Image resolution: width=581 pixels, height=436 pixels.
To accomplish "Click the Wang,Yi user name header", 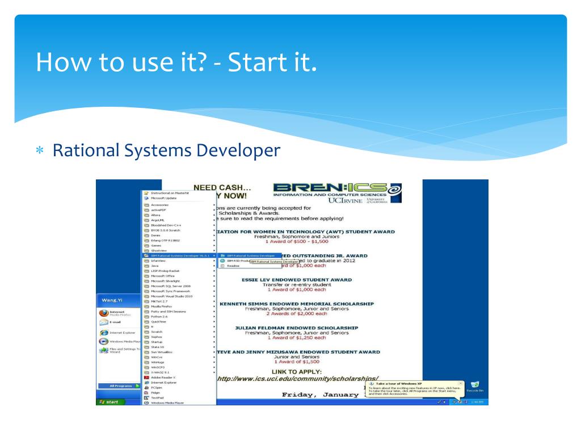I will [112, 300].
